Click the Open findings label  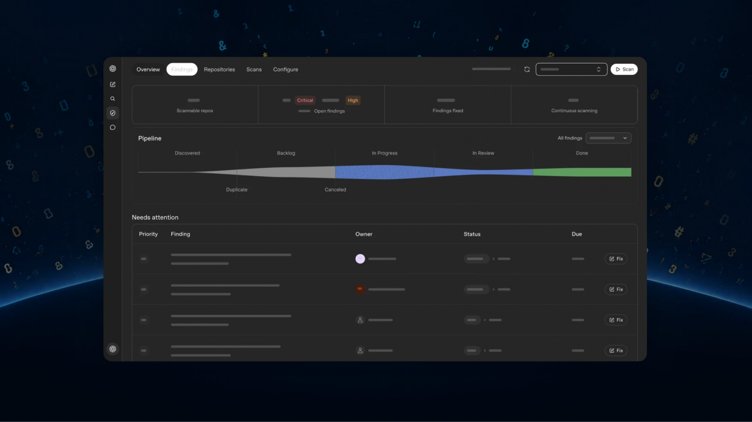pyautogui.click(x=329, y=111)
